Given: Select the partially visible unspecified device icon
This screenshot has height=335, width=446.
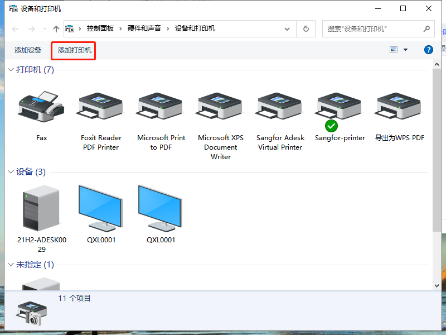Looking at the screenshot, I should pyautogui.click(x=41, y=284).
